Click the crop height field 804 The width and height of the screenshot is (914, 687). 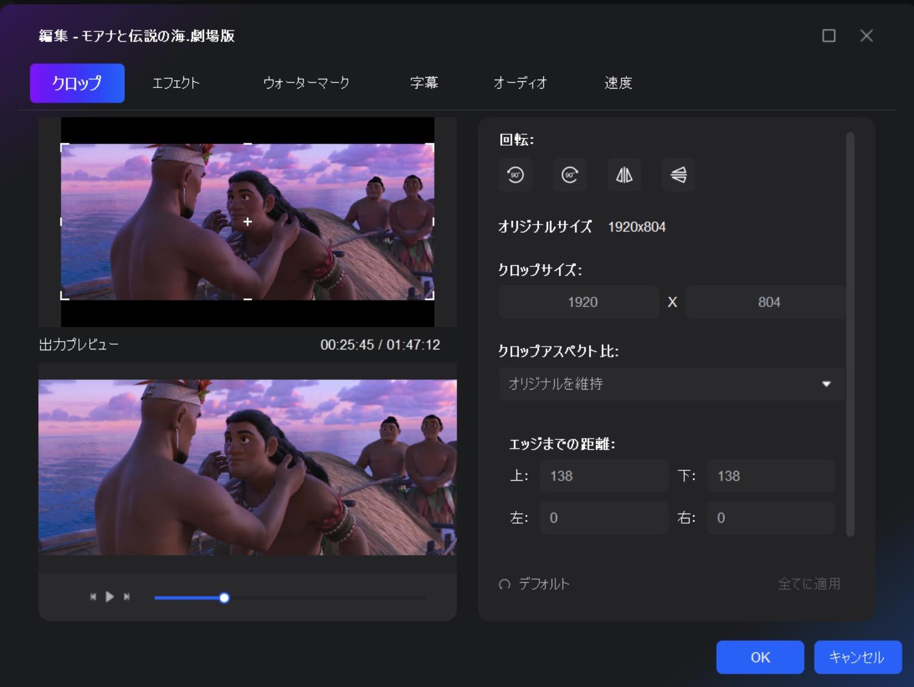tap(765, 302)
